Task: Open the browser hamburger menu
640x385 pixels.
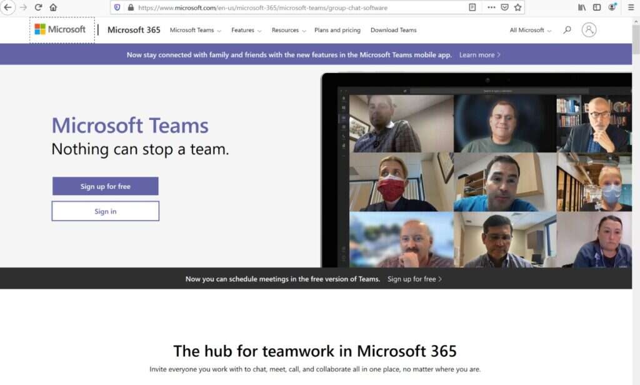Action: pos(630,8)
